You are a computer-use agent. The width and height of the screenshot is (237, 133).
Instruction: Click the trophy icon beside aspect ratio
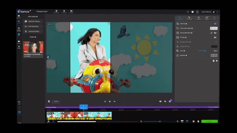[49, 101]
